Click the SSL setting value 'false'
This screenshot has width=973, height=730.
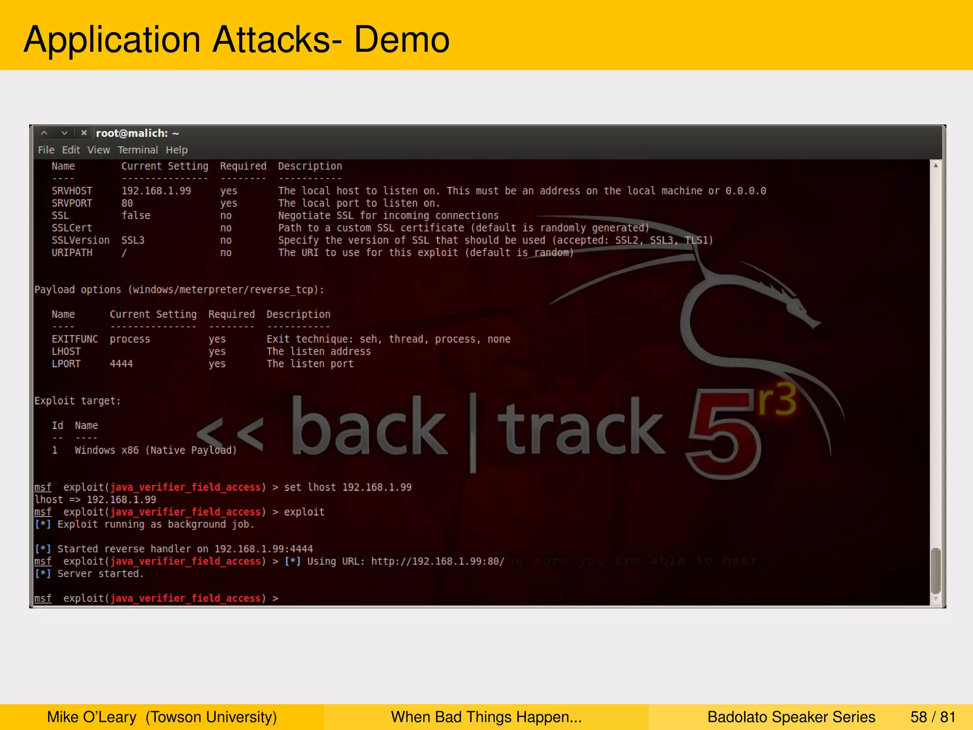(x=136, y=215)
